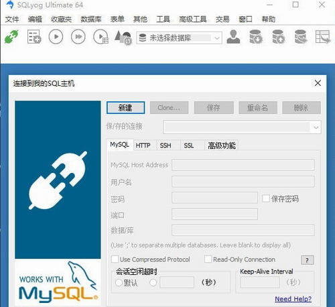
Task: Click the execute all queries icon
Action: click(x=78, y=37)
